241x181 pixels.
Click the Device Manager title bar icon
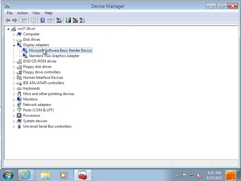tap(7, 6)
